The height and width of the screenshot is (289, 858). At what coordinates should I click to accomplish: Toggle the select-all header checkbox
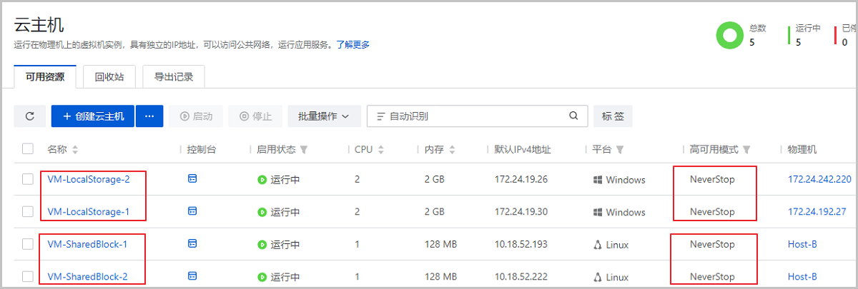tap(28, 149)
